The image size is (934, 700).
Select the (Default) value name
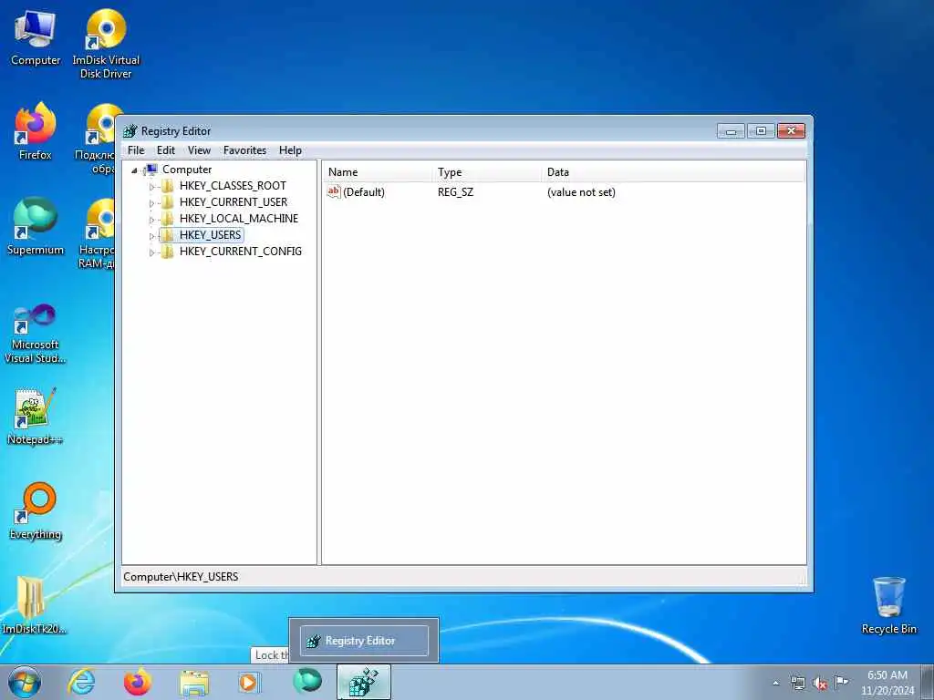[x=364, y=192]
